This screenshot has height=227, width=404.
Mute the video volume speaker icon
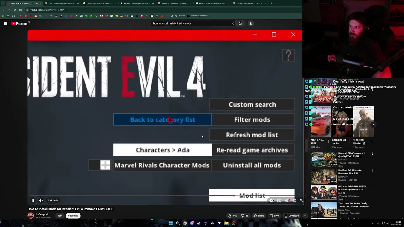pos(41,200)
